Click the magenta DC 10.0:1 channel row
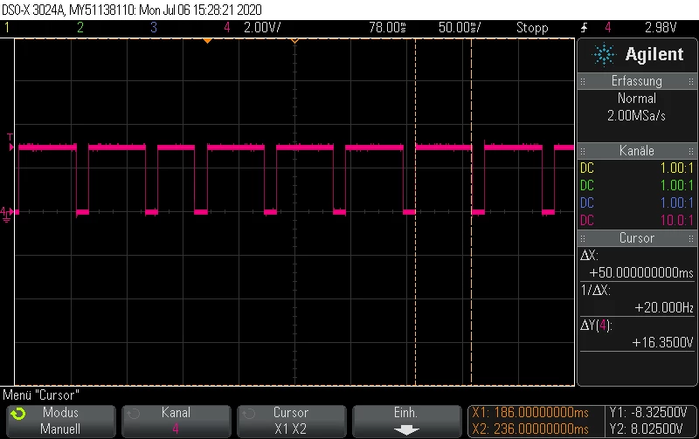 (637, 220)
